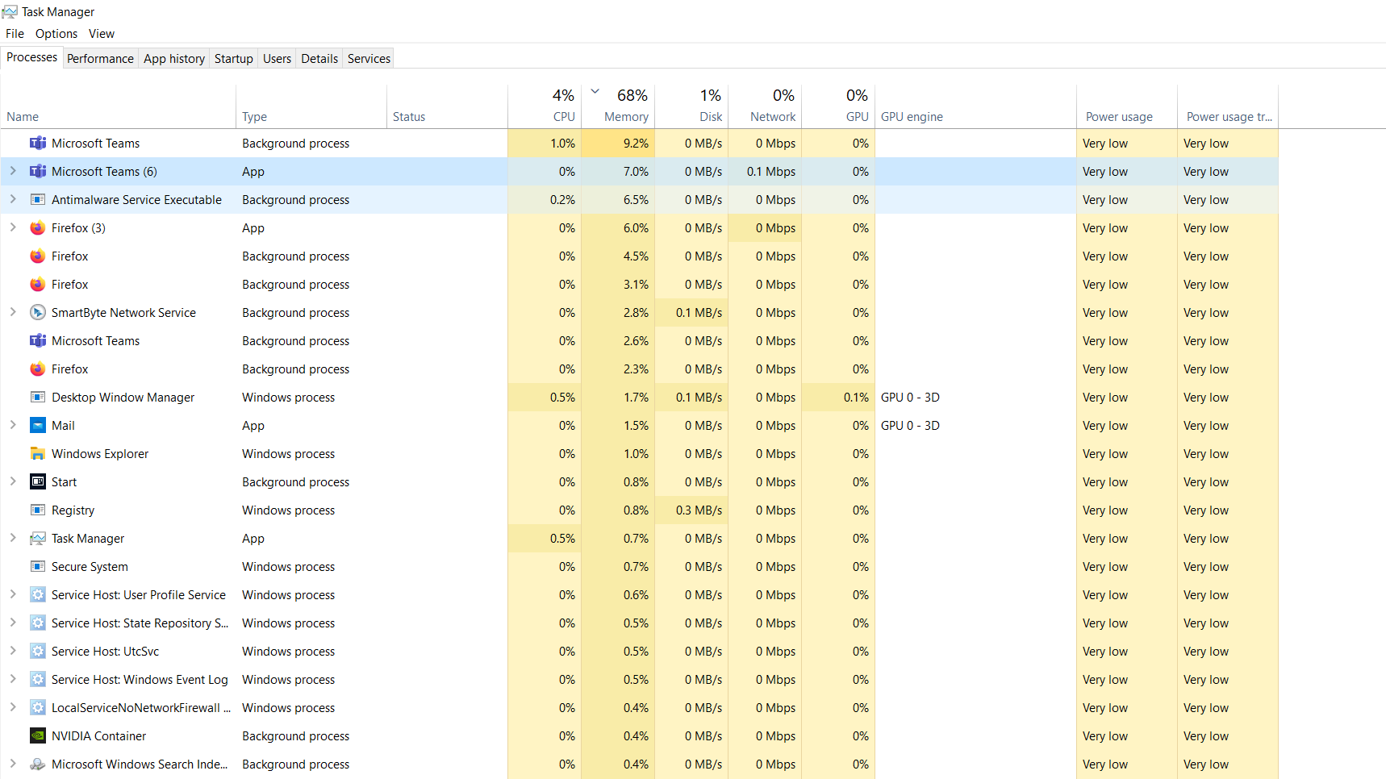Click the Start process icon
Image resolution: width=1386 pixels, height=779 pixels.
pyautogui.click(x=38, y=482)
